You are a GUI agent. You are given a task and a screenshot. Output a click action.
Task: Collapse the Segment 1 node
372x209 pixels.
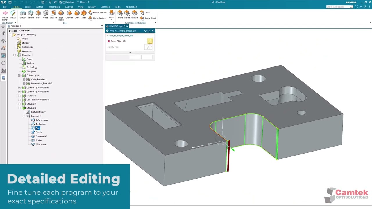click(24, 116)
